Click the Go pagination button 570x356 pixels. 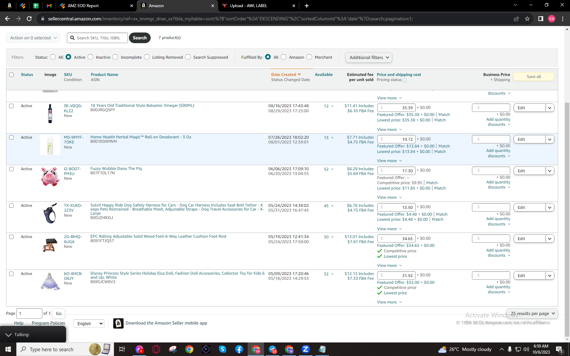tap(59, 314)
